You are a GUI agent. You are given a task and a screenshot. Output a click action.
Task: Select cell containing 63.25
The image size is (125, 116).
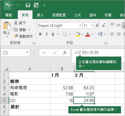point(84,88)
